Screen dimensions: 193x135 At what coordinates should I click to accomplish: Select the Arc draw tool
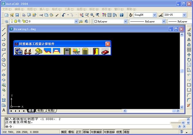[x=4, y=55]
